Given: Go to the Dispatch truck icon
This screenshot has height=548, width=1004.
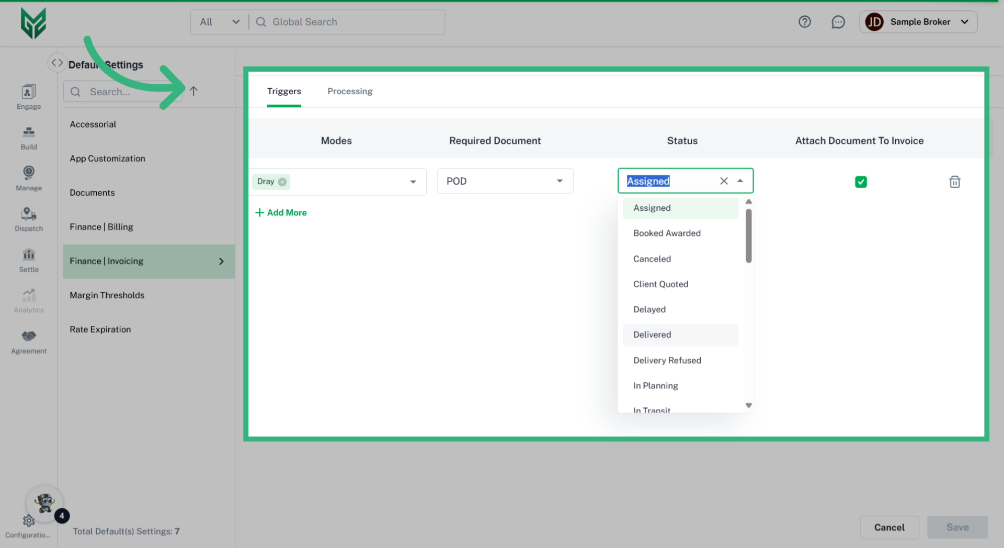Looking at the screenshot, I should click(29, 214).
